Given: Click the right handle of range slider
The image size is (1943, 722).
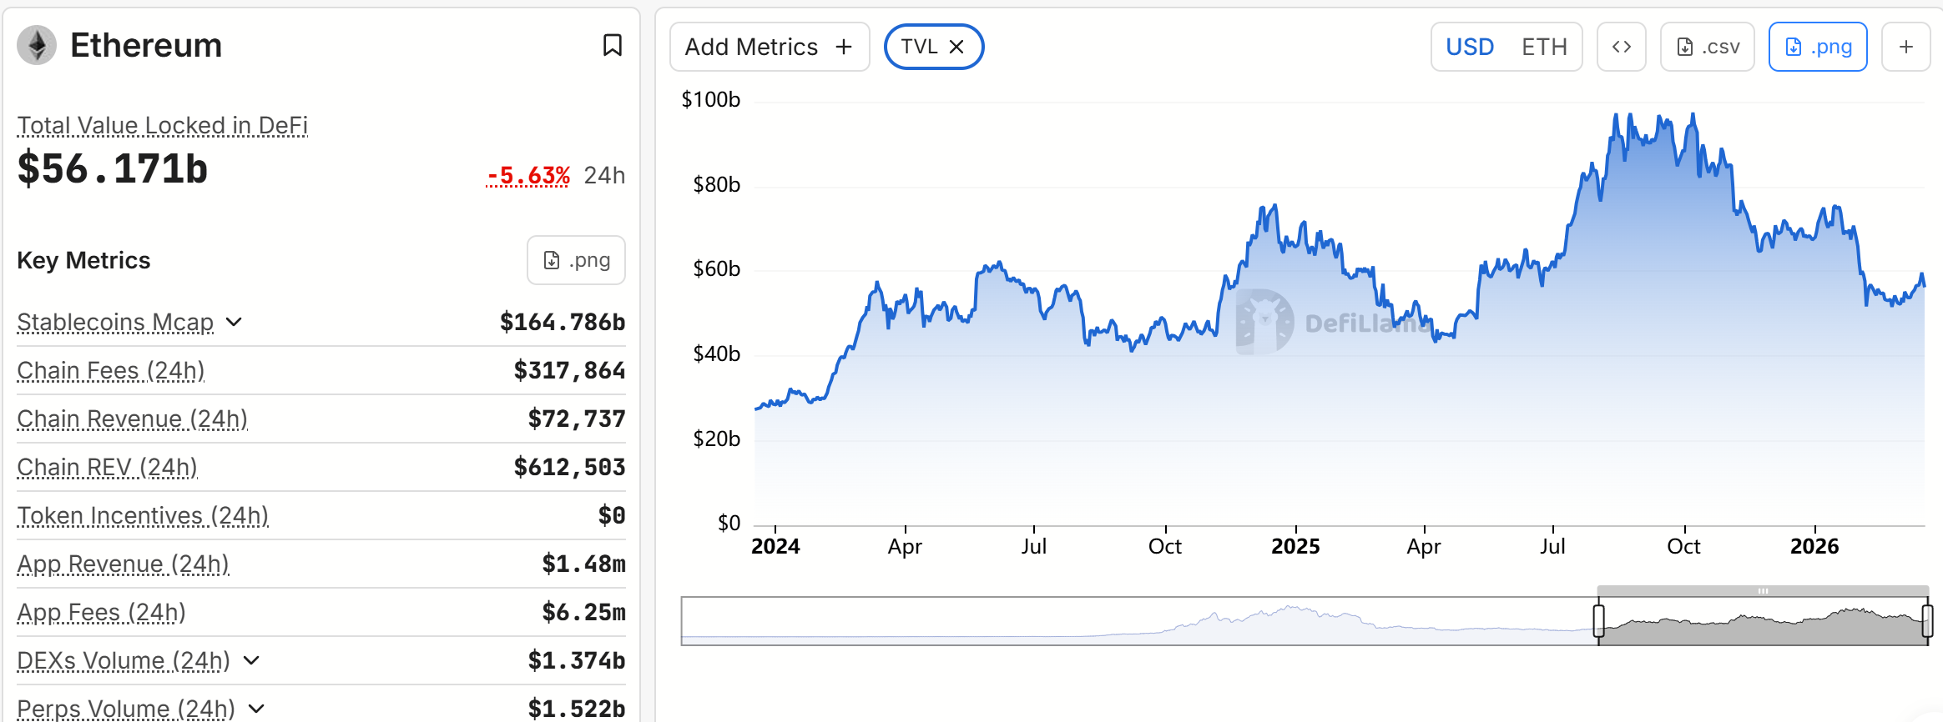Looking at the screenshot, I should pyautogui.click(x=1927, y=621).
